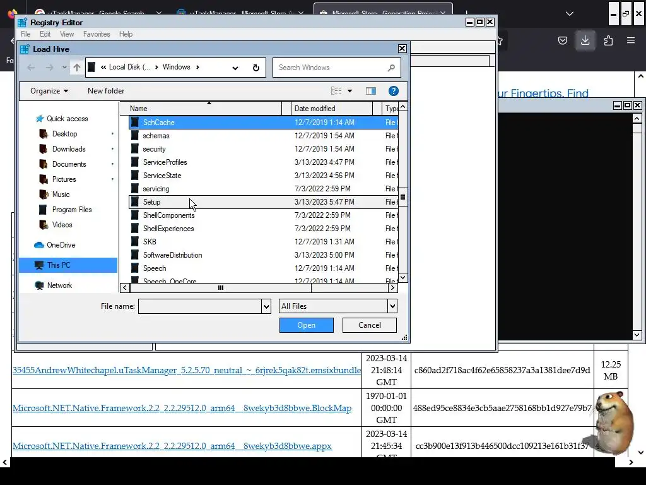This screenshot has width=646, height=485.
Task: Click the change view icon
Action: 336,91
